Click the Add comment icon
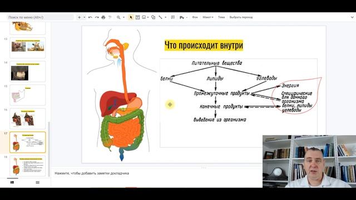 point(173,17)
